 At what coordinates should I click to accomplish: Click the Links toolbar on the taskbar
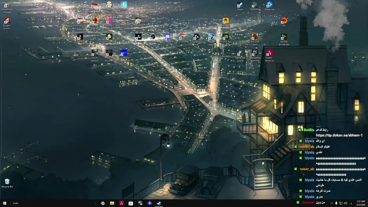coord(16,203)
